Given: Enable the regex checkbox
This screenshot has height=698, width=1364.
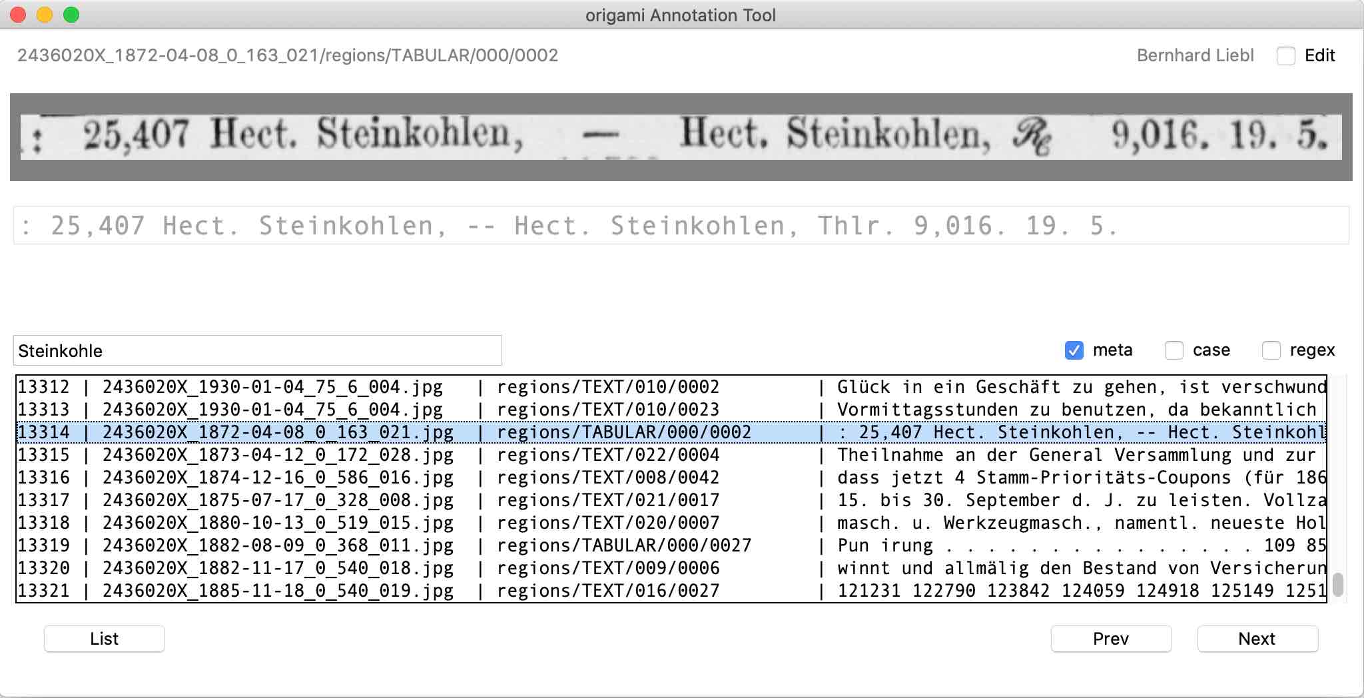Looking at the screenshot, I should (x=1271, y=350).
